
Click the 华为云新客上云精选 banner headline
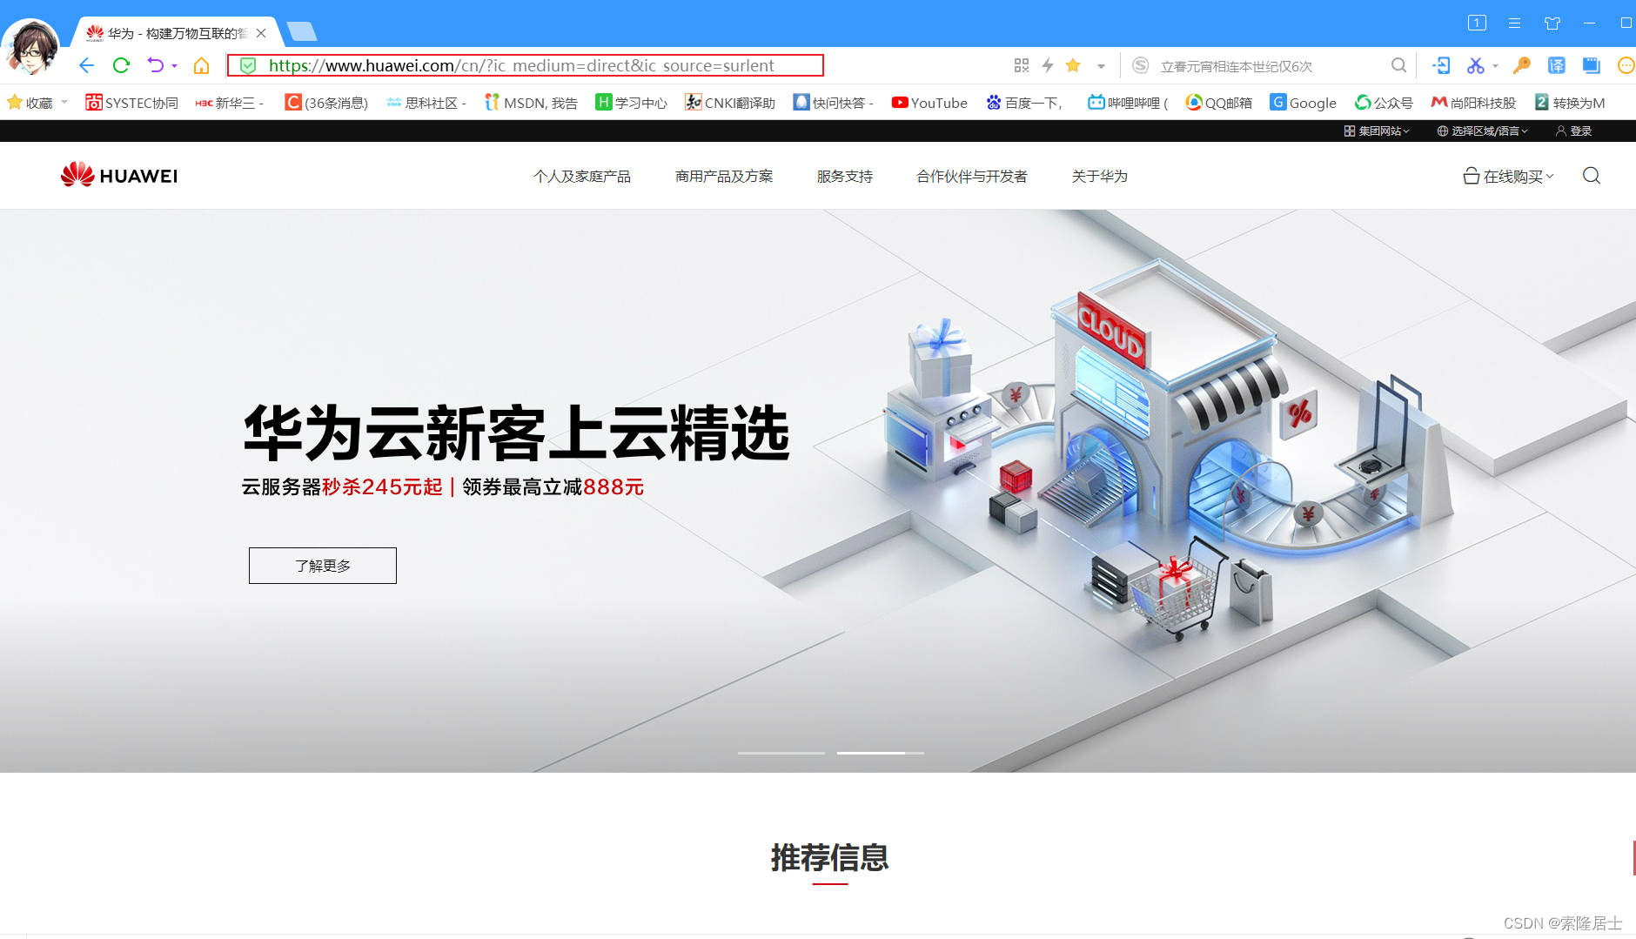(x=516, y=433)
